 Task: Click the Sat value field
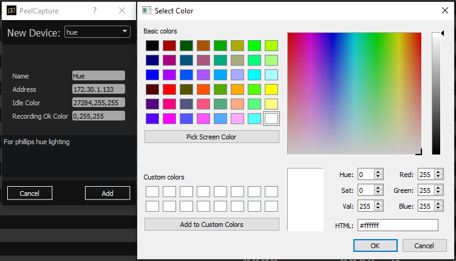tap(366, 190)
